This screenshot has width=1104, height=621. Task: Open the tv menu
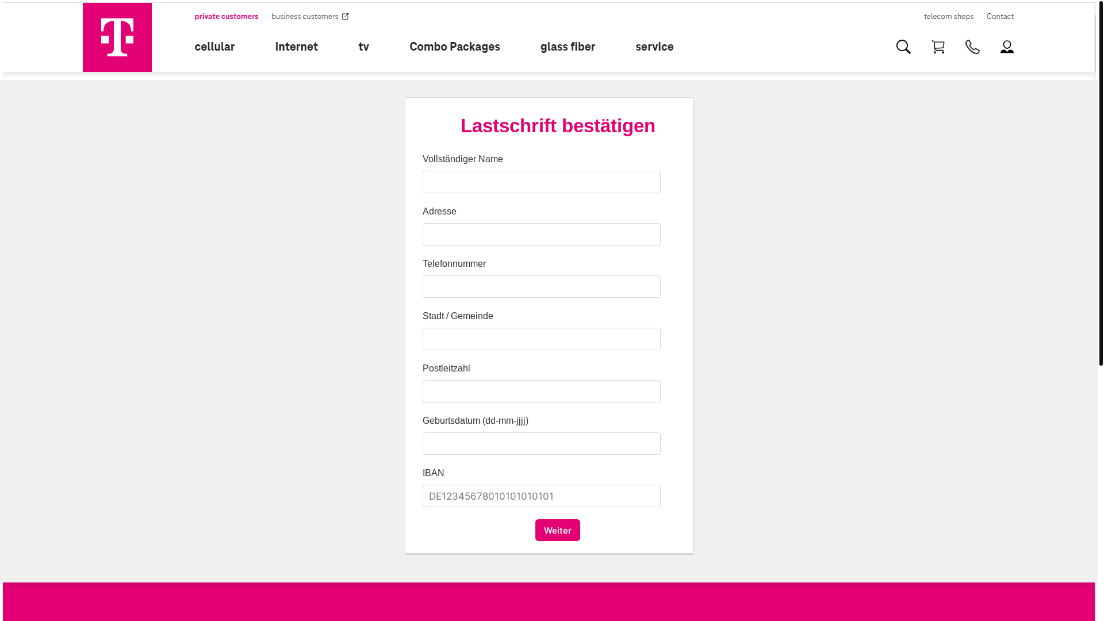[x=363, y=47]
